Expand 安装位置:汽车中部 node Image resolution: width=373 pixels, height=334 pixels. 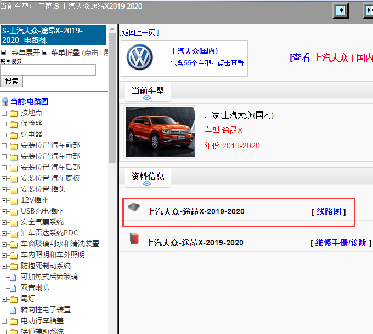(x=4, y=157)
